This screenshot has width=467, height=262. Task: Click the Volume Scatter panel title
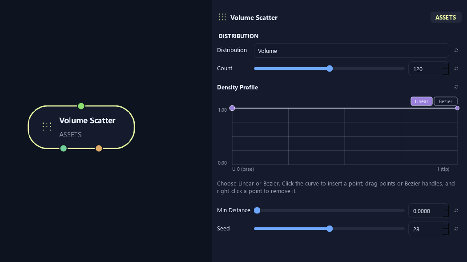(x=254, y=17)
